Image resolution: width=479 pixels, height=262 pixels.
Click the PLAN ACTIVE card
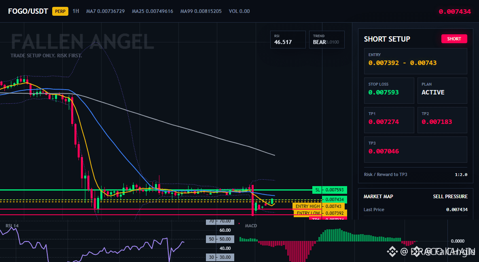pyautogui.click(x=442, y=90)
